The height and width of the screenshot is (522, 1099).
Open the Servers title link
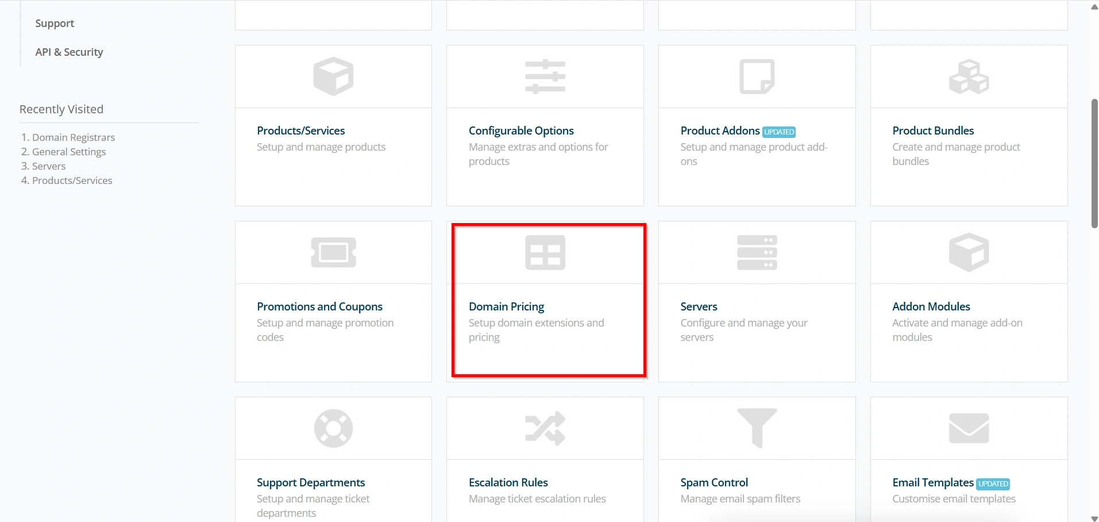click(699, 306)
